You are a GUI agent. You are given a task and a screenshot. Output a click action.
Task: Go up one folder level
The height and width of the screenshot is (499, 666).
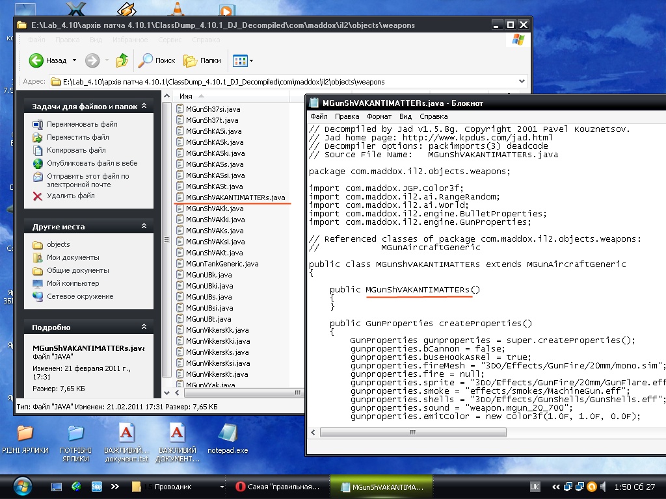122,60
